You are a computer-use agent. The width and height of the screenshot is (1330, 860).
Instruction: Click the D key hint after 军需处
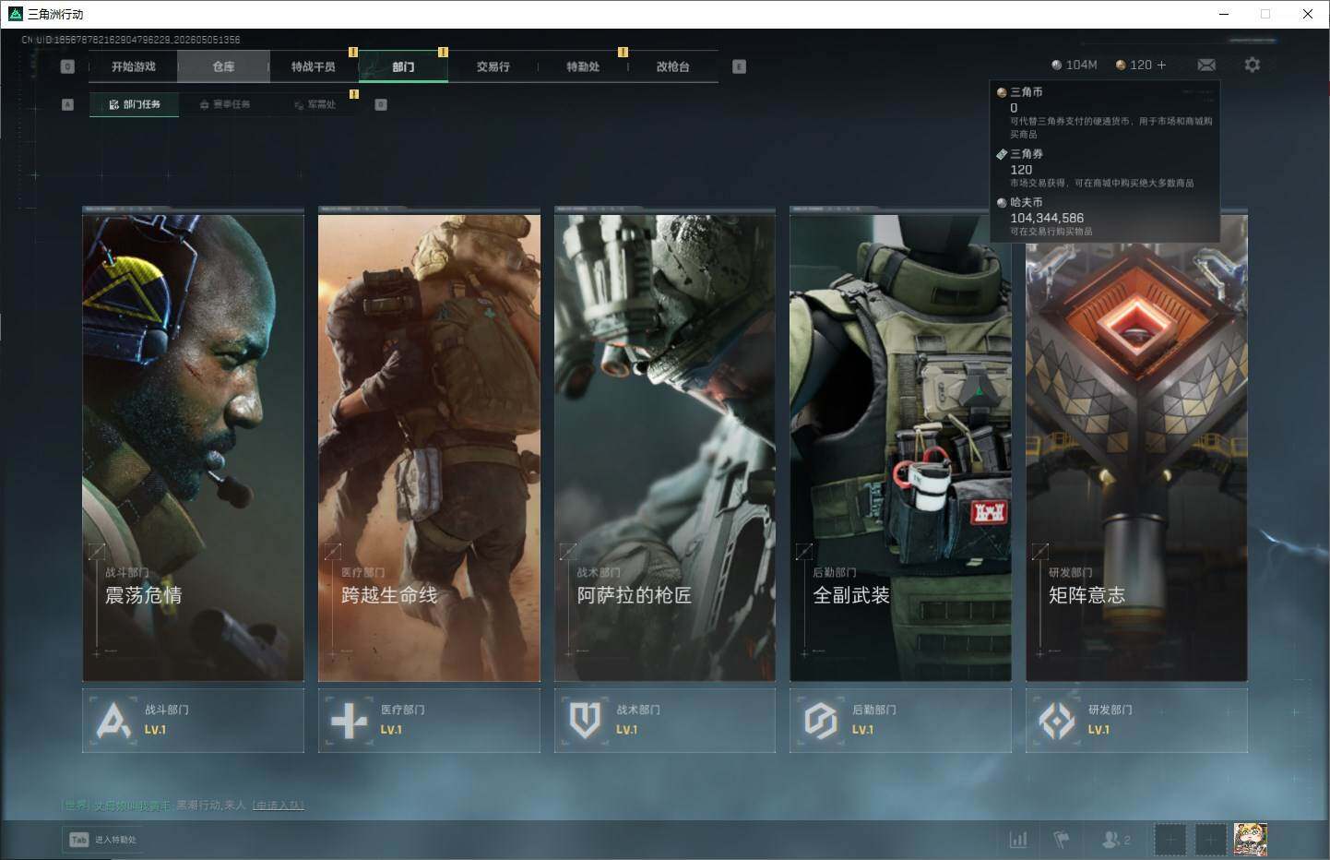381,104
